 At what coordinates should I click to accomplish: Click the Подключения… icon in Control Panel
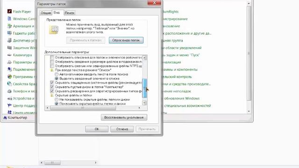pyautogui.click(x=9, y=70)
